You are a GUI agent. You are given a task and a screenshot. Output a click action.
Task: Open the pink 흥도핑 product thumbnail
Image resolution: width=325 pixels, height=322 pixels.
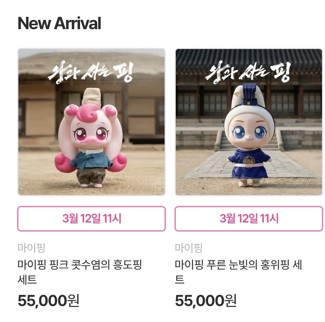(91, 122)
